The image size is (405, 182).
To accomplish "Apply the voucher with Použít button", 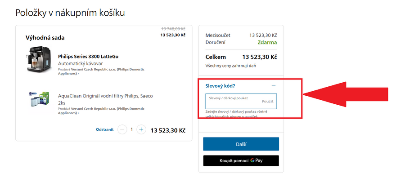I will point(267,102).
